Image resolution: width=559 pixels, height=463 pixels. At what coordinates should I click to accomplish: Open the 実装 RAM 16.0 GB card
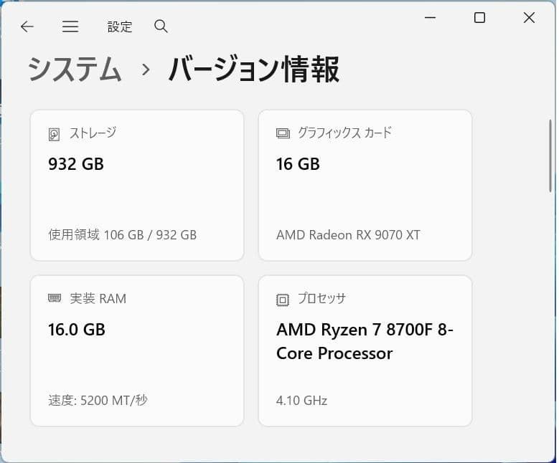click(137, 350)
